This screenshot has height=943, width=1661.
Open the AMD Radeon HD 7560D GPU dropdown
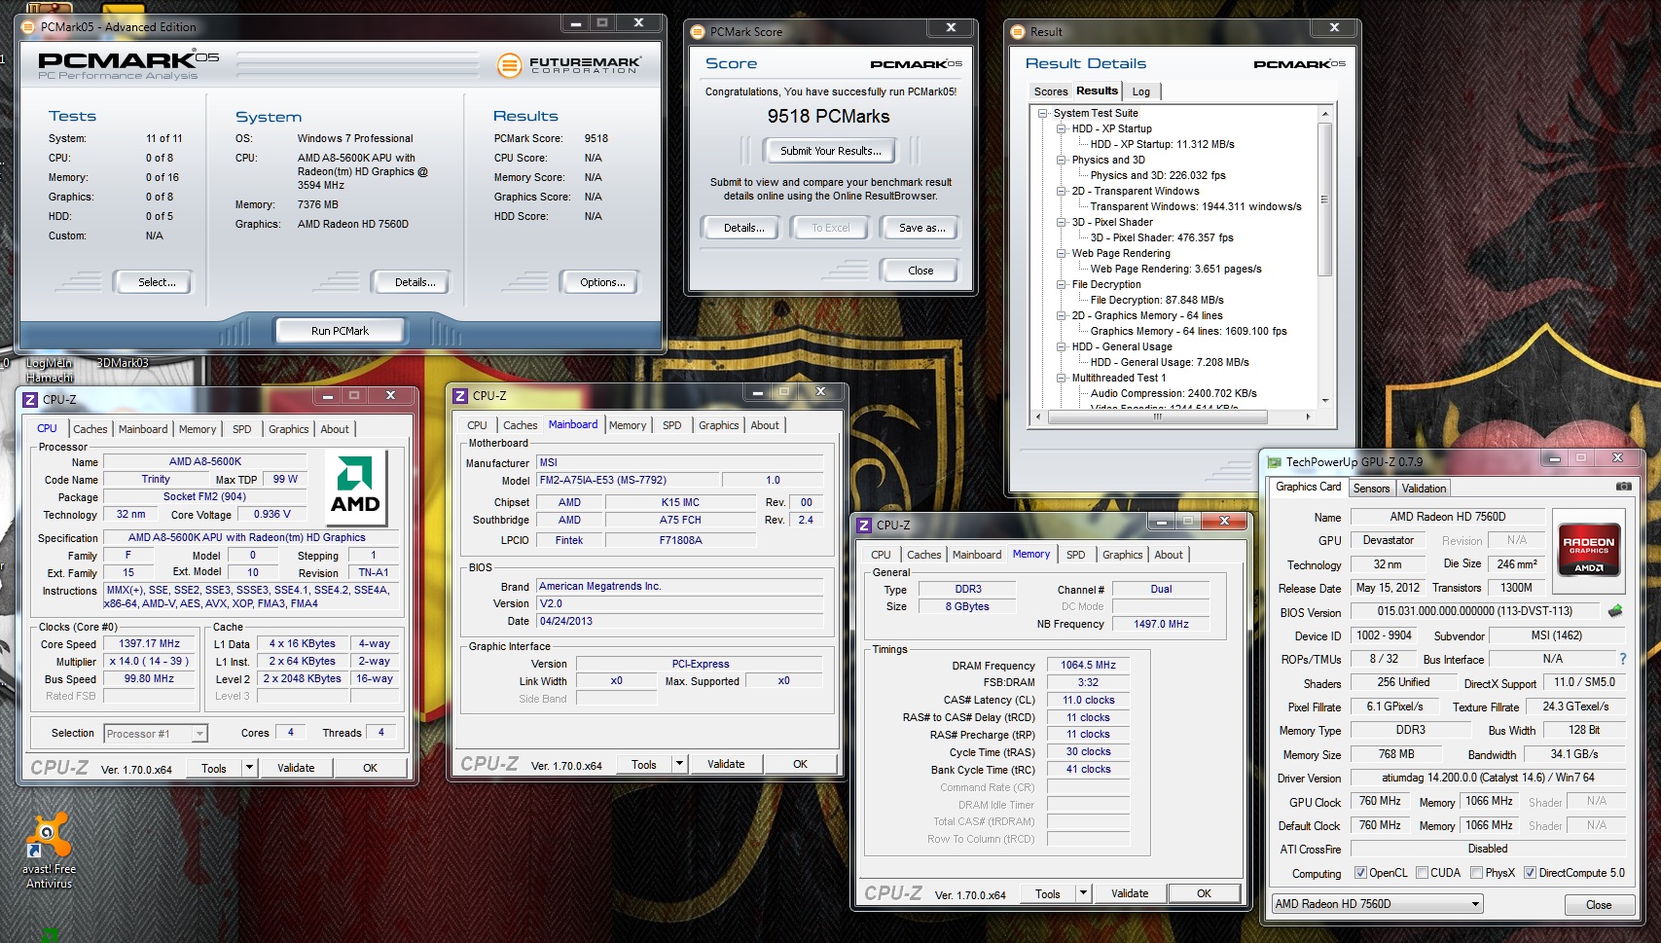(1377, 904)
